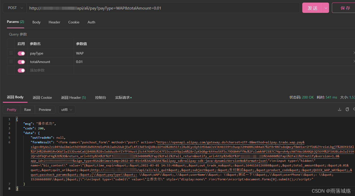Click the totalAmount parameter name cell
The height and width of the screenshot is (196, 355).
[51, 62]
